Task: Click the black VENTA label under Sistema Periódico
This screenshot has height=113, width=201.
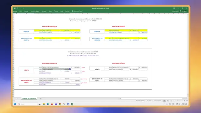Action: click(x=97, y=69)
